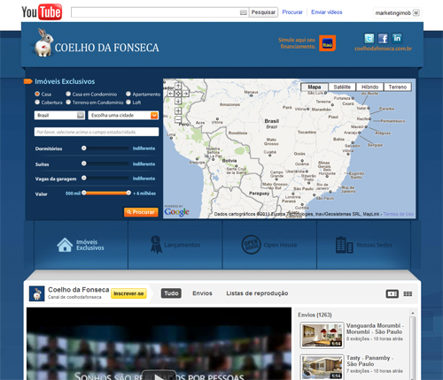443x380 pixels.
Task: Pan the map up with arrow
Action: pyautogui.click(x=178, y=86)
